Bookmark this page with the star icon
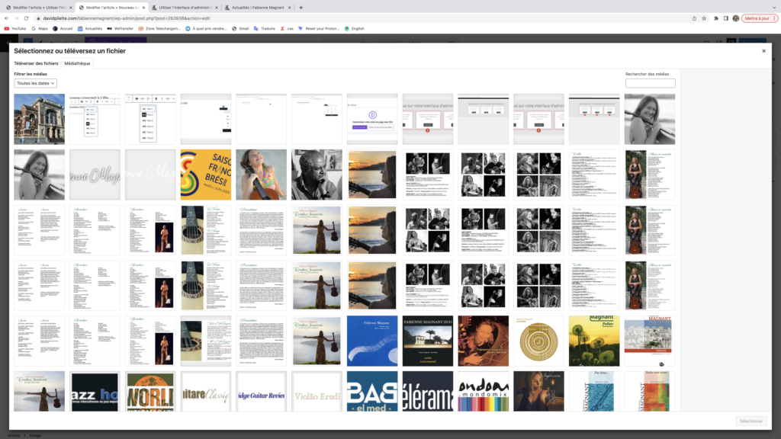Viewport: 781px width, 439px height. pos(704,18)
